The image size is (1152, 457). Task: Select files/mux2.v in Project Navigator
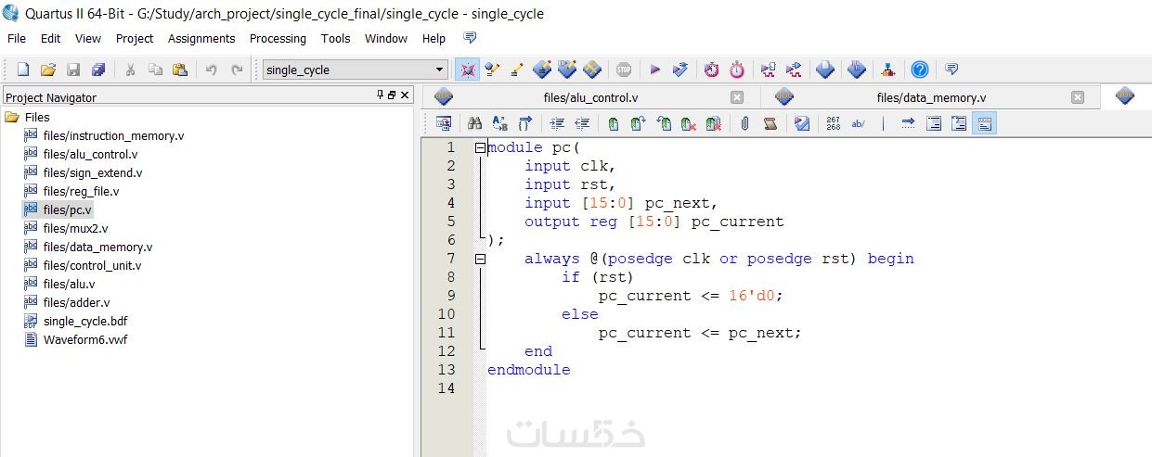click(75, 228)
